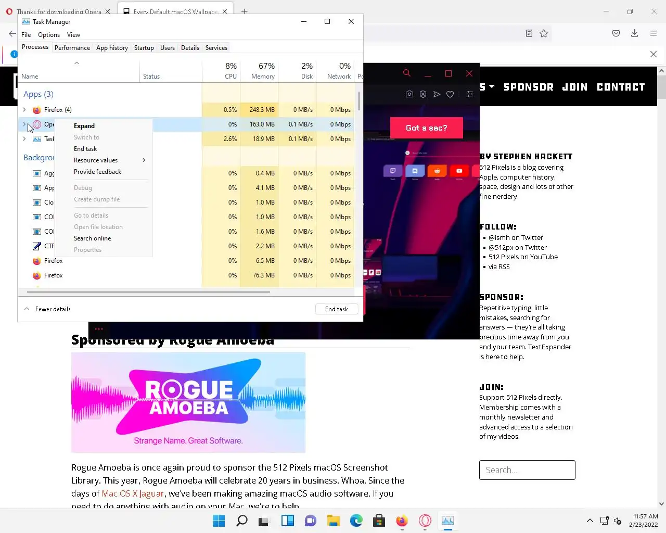Collapse to Fewer details

(47, 309)
